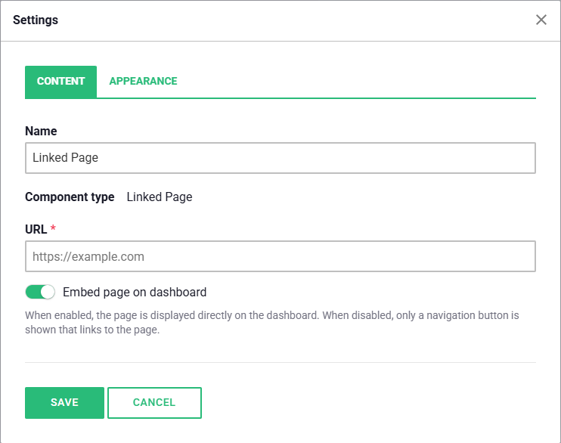
Task: Click the horizontal divider above Save button
Action: coord(280,362)
